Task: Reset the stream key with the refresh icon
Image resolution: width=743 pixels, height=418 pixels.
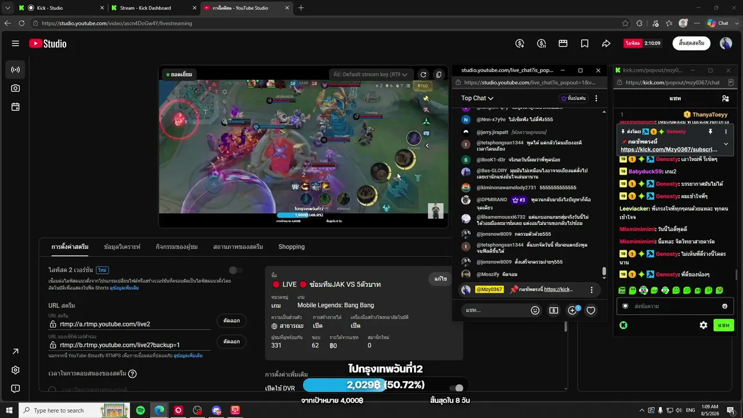Action: tap(423, 74)
